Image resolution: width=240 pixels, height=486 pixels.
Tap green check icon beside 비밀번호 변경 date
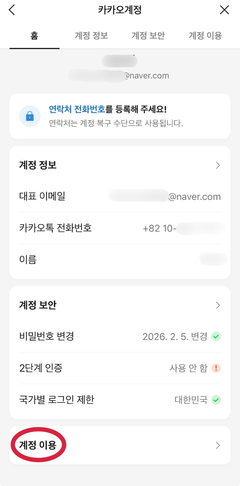click(x=216, y=336)
